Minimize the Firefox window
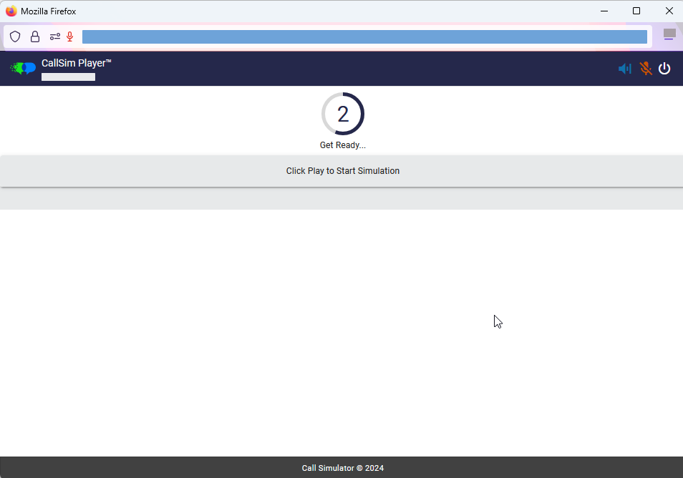 604,11
